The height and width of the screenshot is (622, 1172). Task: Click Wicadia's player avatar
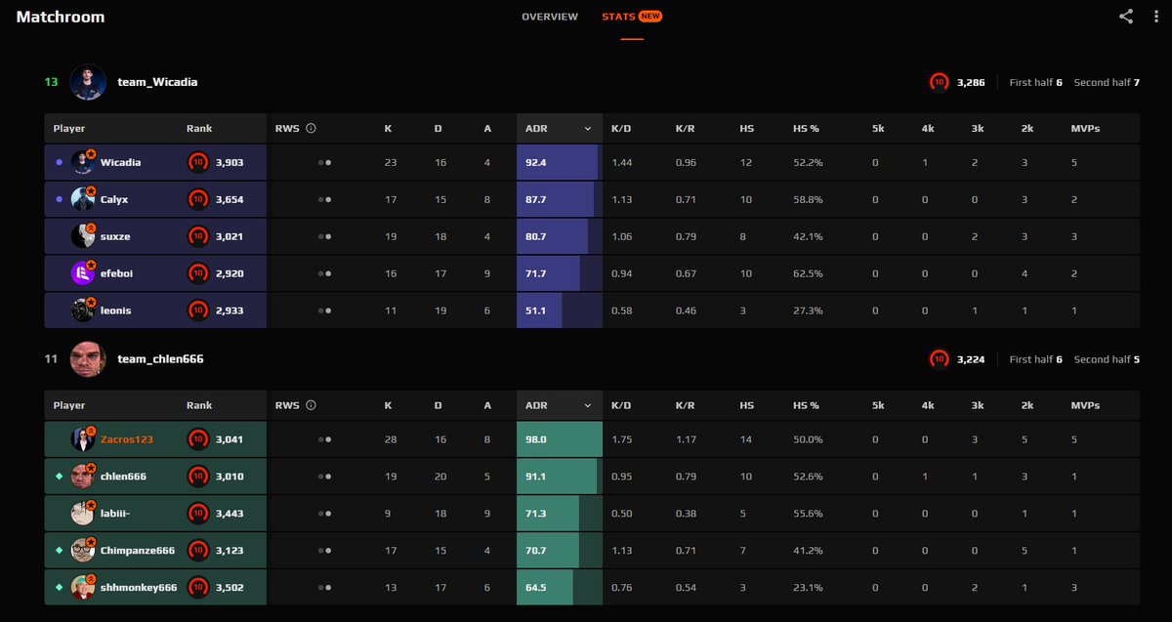click(x=83, y=162)
